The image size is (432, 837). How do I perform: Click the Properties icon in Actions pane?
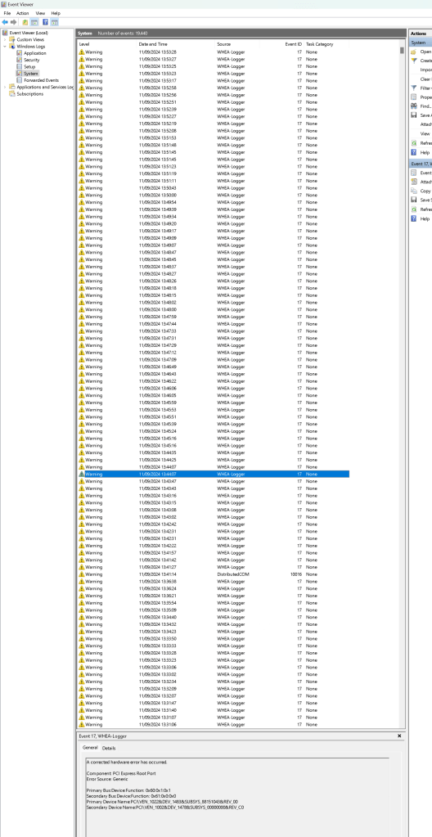coord(413,97)
